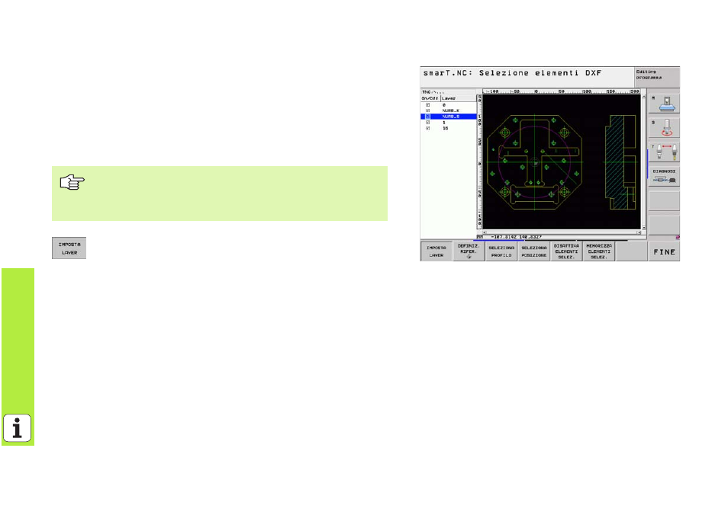Click the coordinate readout in status bar
728x512 pixels.
pos(517,237)
